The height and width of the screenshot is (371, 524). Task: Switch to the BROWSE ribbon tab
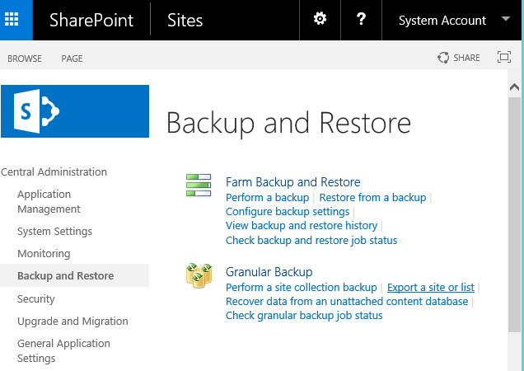[25, 59]
